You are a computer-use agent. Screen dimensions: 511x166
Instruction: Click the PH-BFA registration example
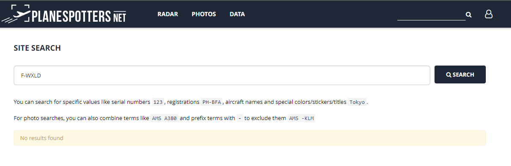click(x=211, y=102)
